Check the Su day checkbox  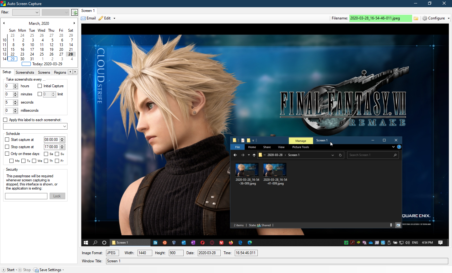click(57, 154)
